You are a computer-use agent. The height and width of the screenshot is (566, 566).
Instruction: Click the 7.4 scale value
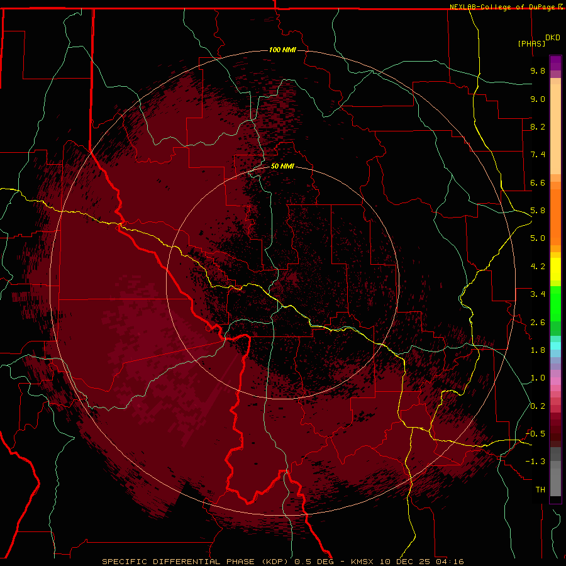pos(538,155)
